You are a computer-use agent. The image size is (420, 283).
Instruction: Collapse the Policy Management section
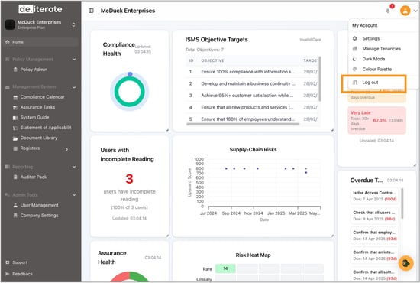point(74,60)
